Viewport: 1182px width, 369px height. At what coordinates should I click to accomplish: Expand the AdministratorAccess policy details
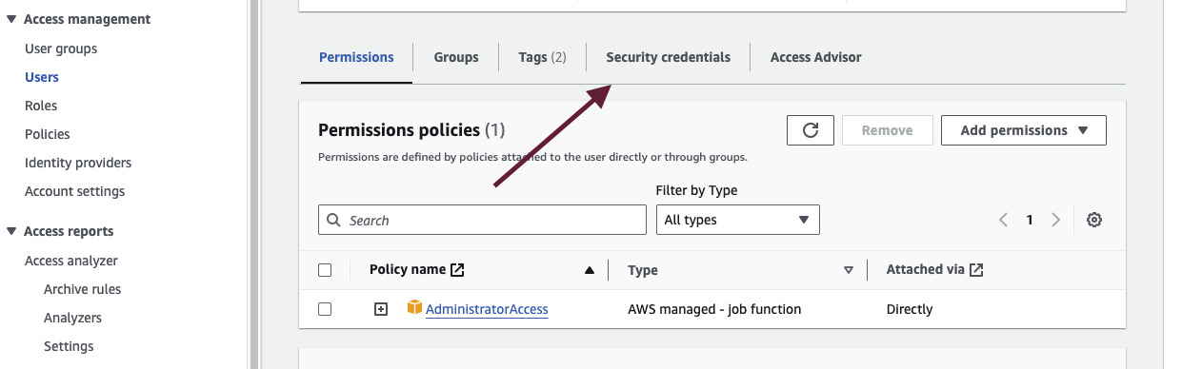click(x=381, y=309)
